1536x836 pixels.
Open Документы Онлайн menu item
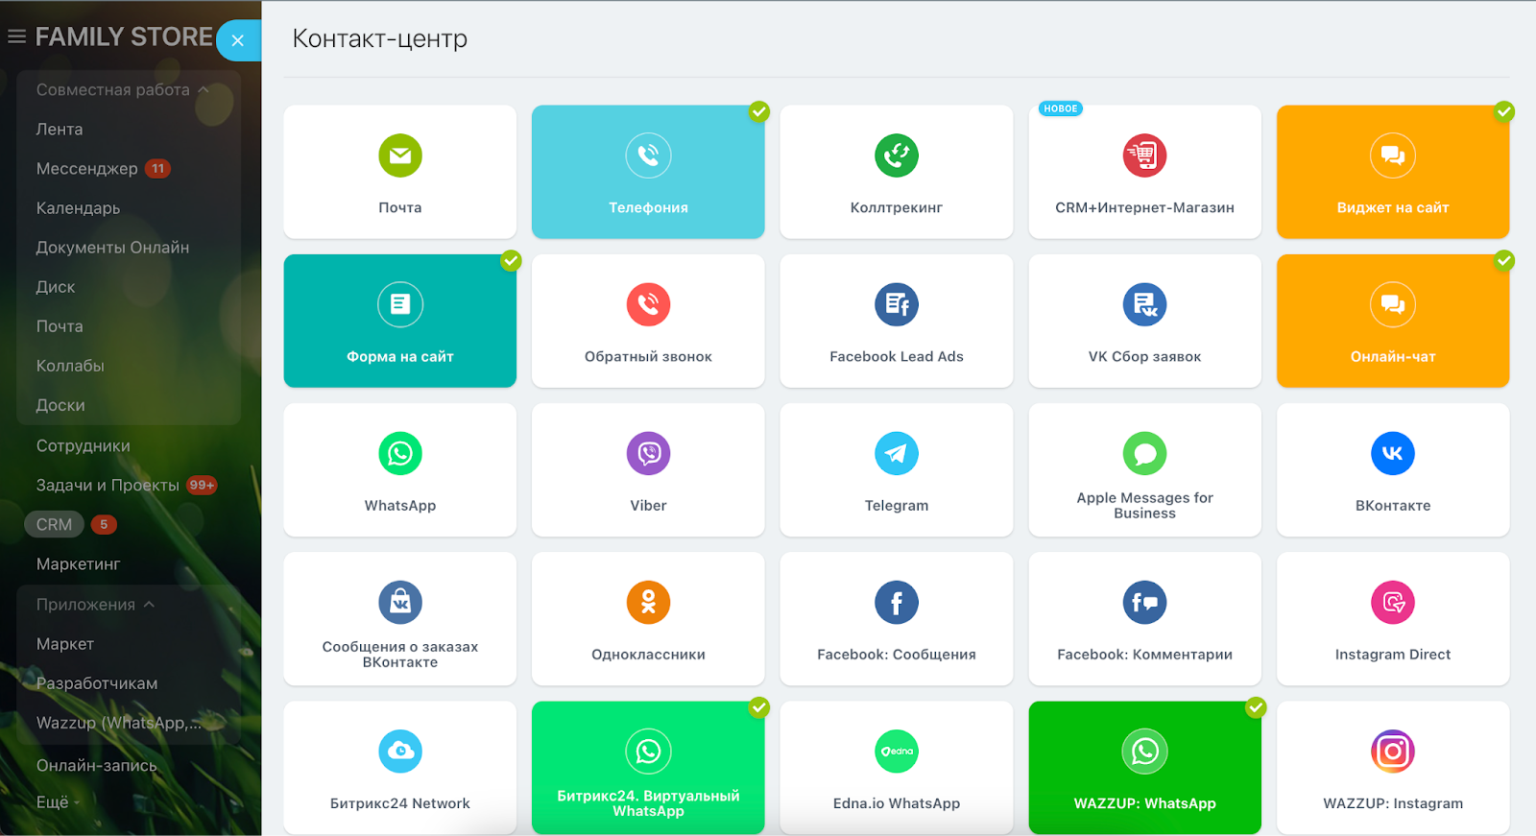pyautogui.click(x=112, y=248)
